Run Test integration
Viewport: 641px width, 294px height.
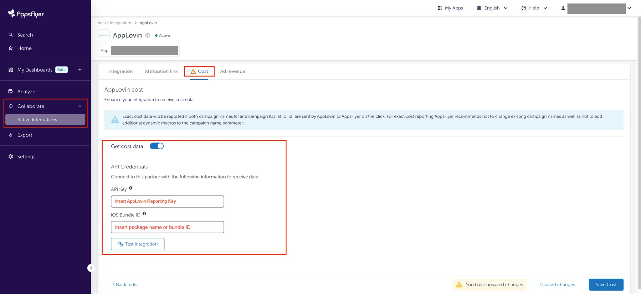[138, 244]
